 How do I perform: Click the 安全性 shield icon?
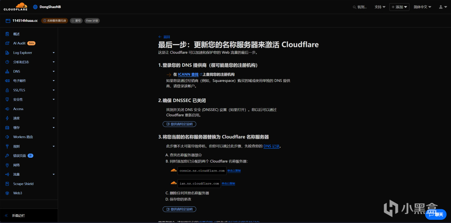(7, 100)
